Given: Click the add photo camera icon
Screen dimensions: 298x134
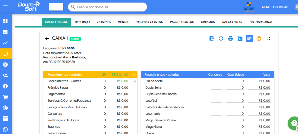Looking at the screenshot, I should tap(240, 38).
